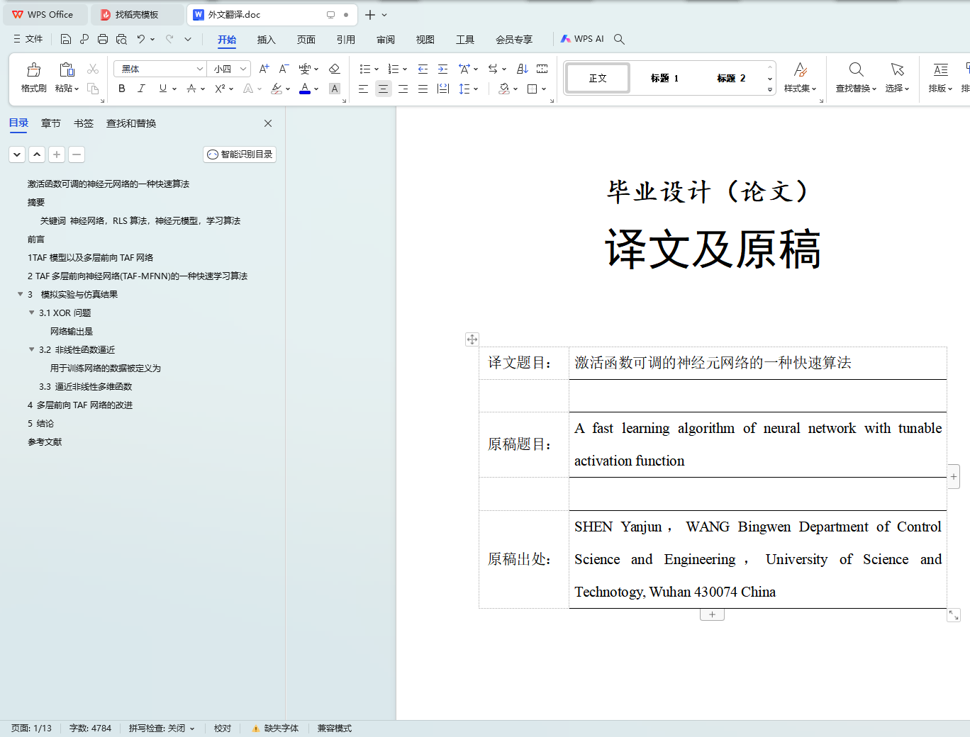This screenshot has height=737, width=970.
Task: Click the 字数: 4784 word count
Action: pyautogui.click(x=90, y=728)
